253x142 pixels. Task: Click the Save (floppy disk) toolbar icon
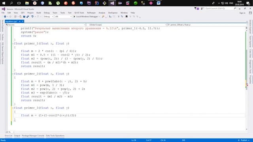click(x=24, y=17)
